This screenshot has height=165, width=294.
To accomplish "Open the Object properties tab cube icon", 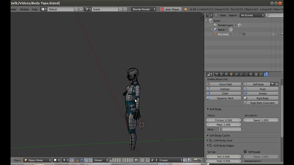I will [x=232, y=74].
